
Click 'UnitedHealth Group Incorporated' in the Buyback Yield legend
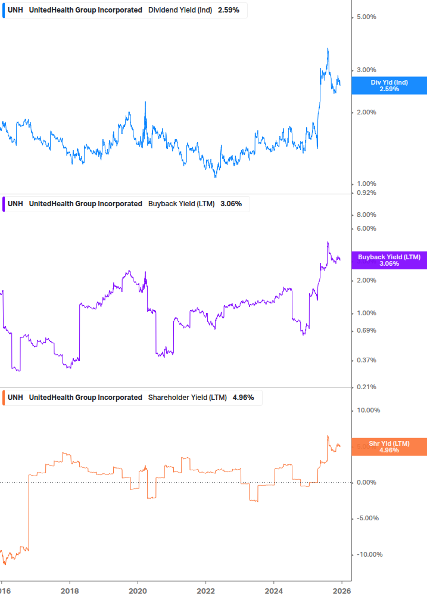[x=86, y=204]
